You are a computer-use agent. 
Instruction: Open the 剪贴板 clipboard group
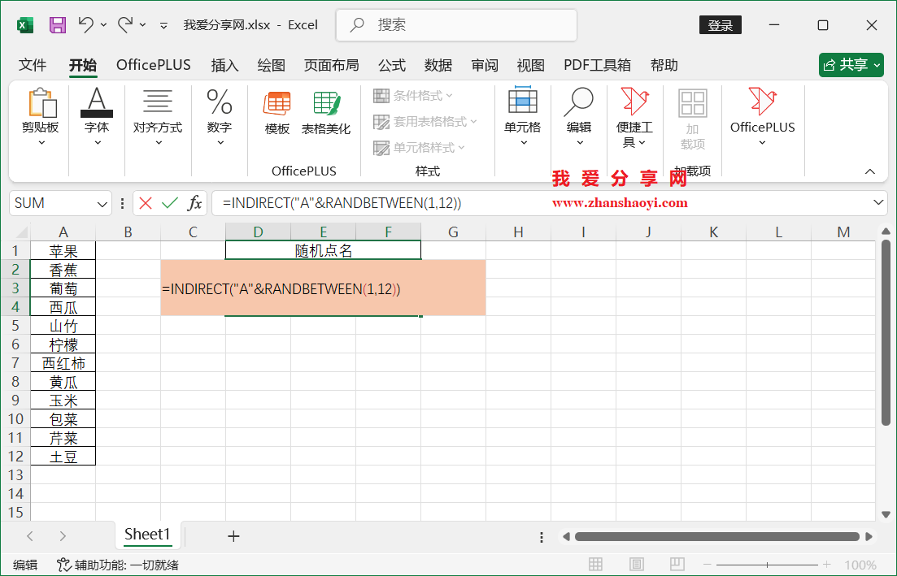coord(41,118)
